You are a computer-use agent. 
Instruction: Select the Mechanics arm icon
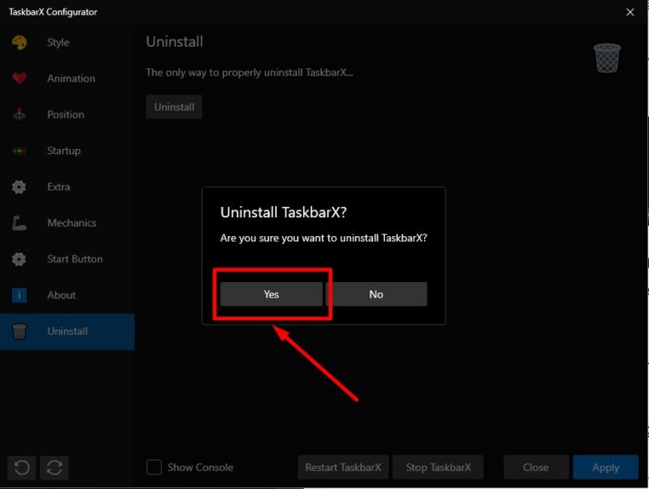[x=19, y=223]
